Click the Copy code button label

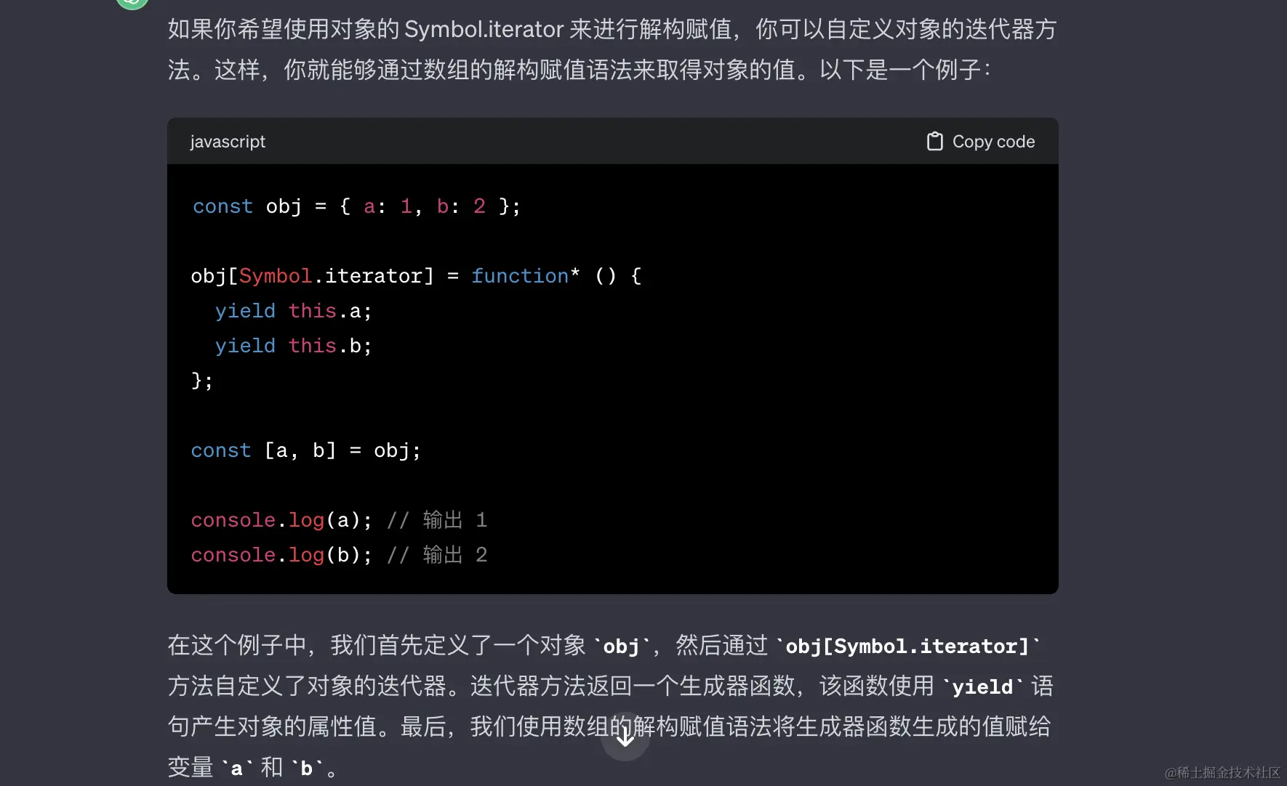point(993,142)
